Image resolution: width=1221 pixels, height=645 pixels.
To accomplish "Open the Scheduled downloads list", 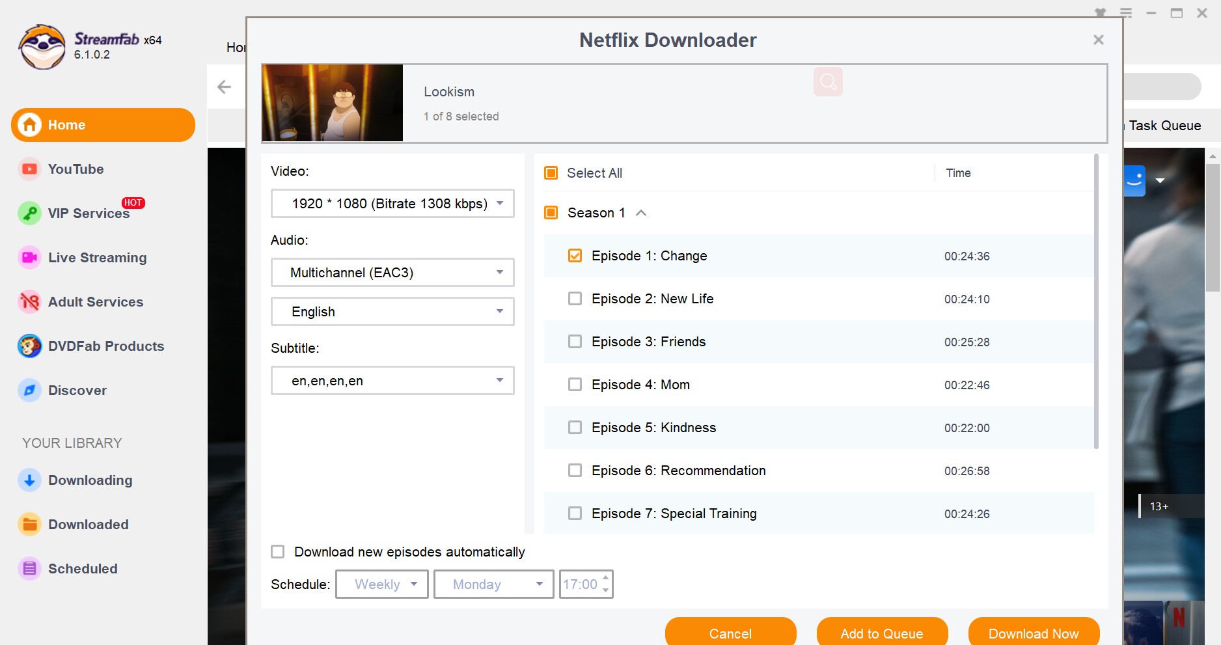I will point(83,568).
